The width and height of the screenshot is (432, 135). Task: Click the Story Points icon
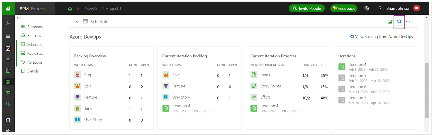[254, 86]
